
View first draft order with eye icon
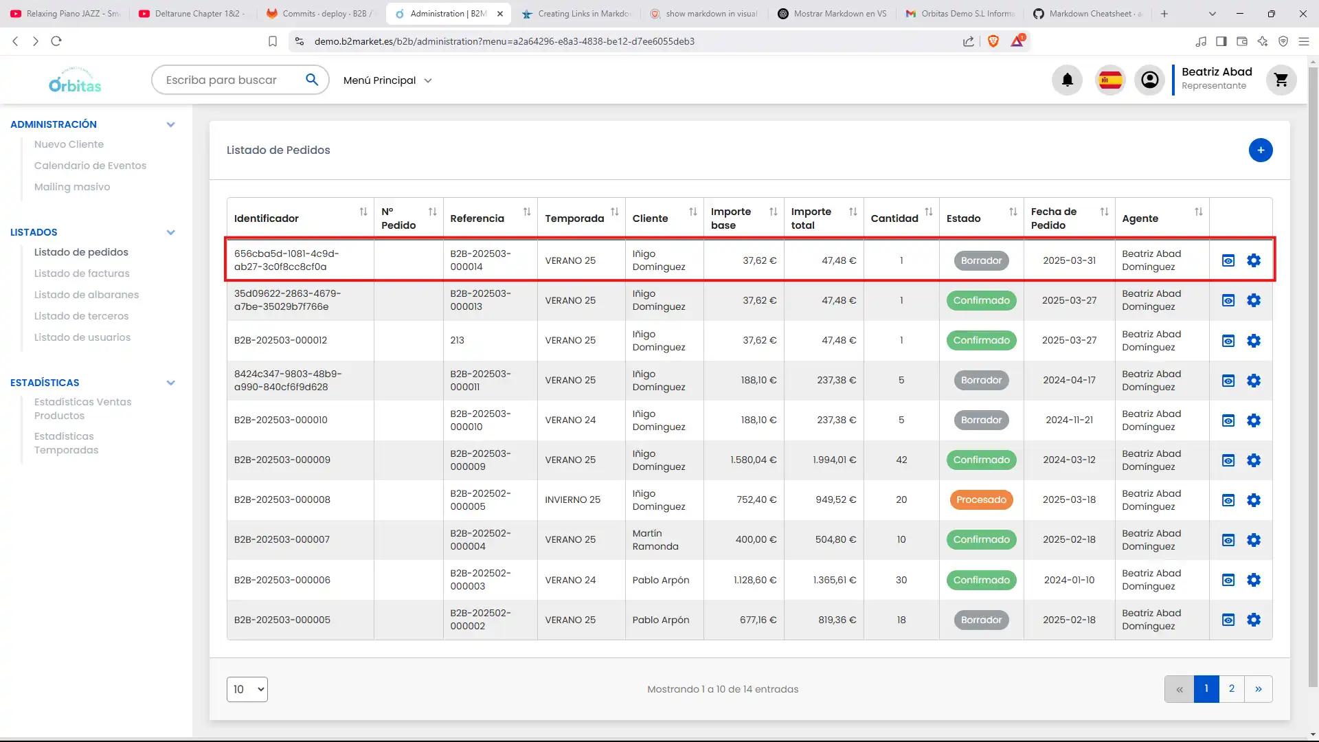(x=1228, y=260)
